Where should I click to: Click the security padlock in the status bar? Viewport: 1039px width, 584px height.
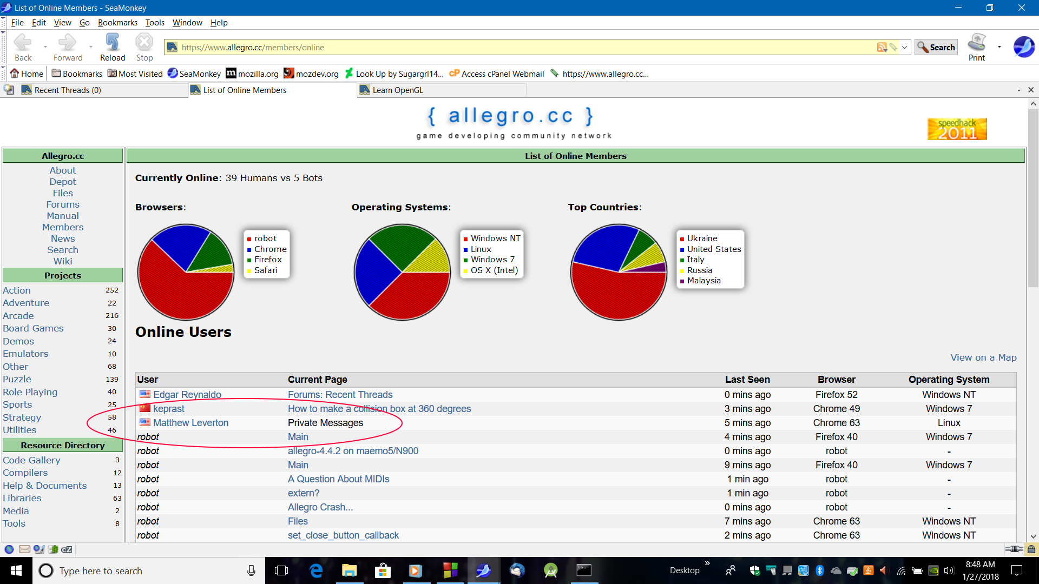1031,549
